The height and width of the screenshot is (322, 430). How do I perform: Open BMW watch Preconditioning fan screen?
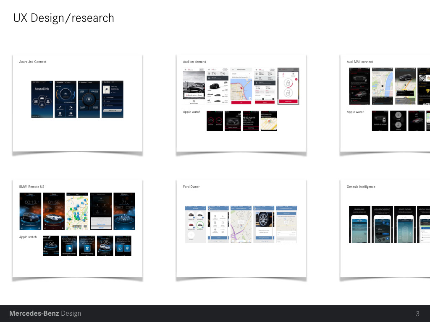[87, 246]
